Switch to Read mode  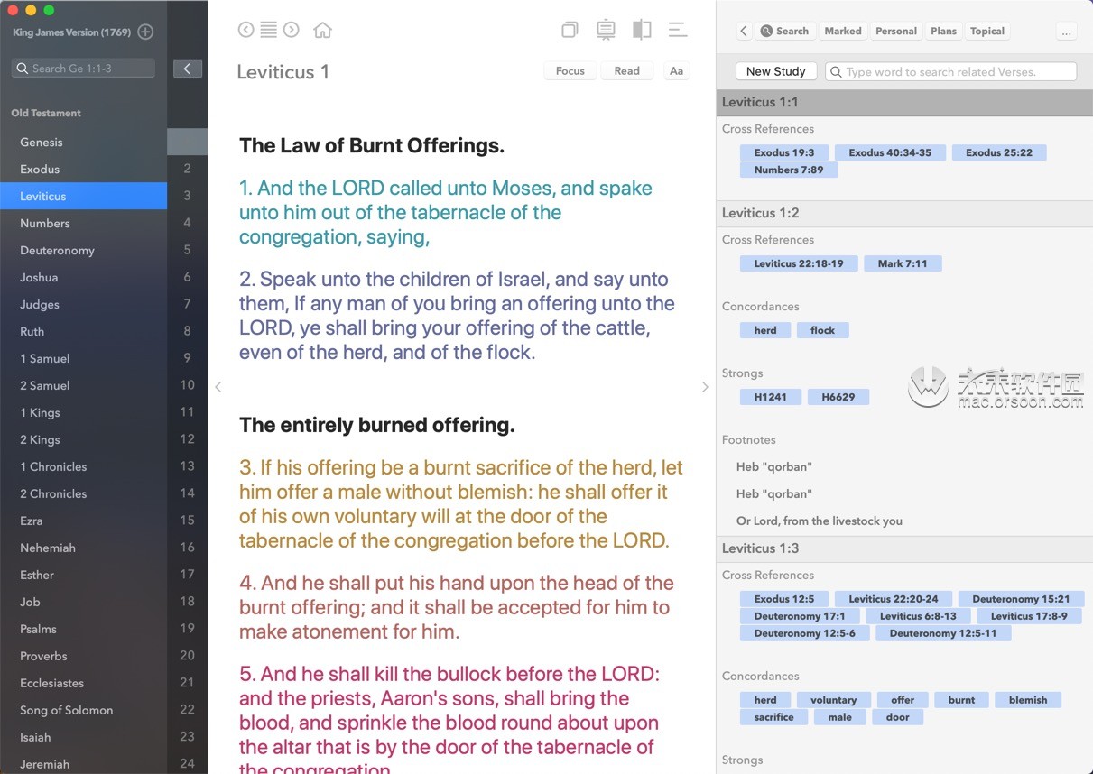pyautogui.click(x=626, y=70)
